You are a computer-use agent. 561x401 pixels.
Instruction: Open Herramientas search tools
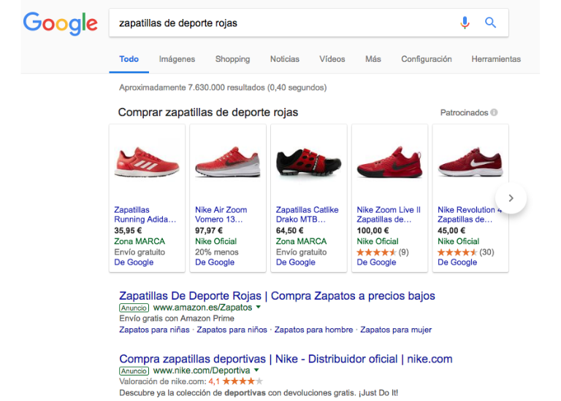(496, 59)
